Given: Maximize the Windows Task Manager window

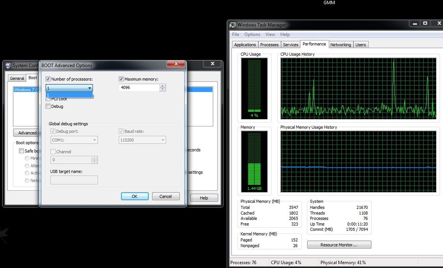Looking at the screenshot, I should click(425, 24).
